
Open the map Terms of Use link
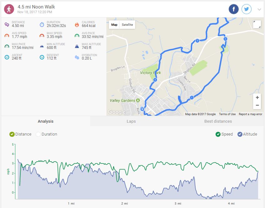click(x=227, y=114)
